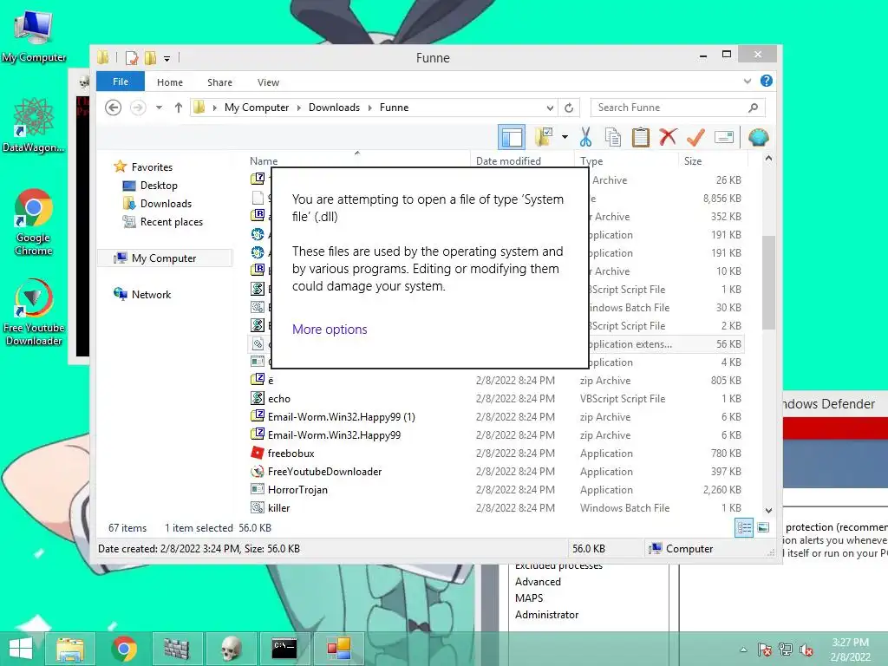
Task: Open File Explorer from the taskbar
Action: point(69,649)
